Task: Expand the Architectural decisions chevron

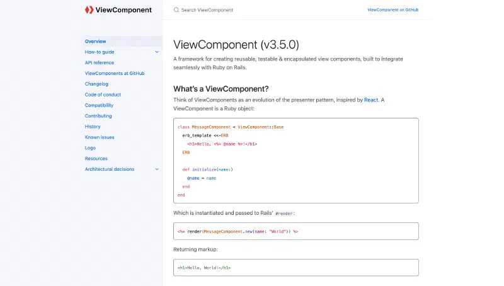Action: pyautogui.click(x=157, y=169)
